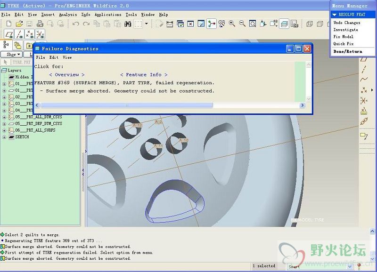Select the coordinate system tool in right toolbar
This screenshot has width=377, height=272.
tap(364, 100)
